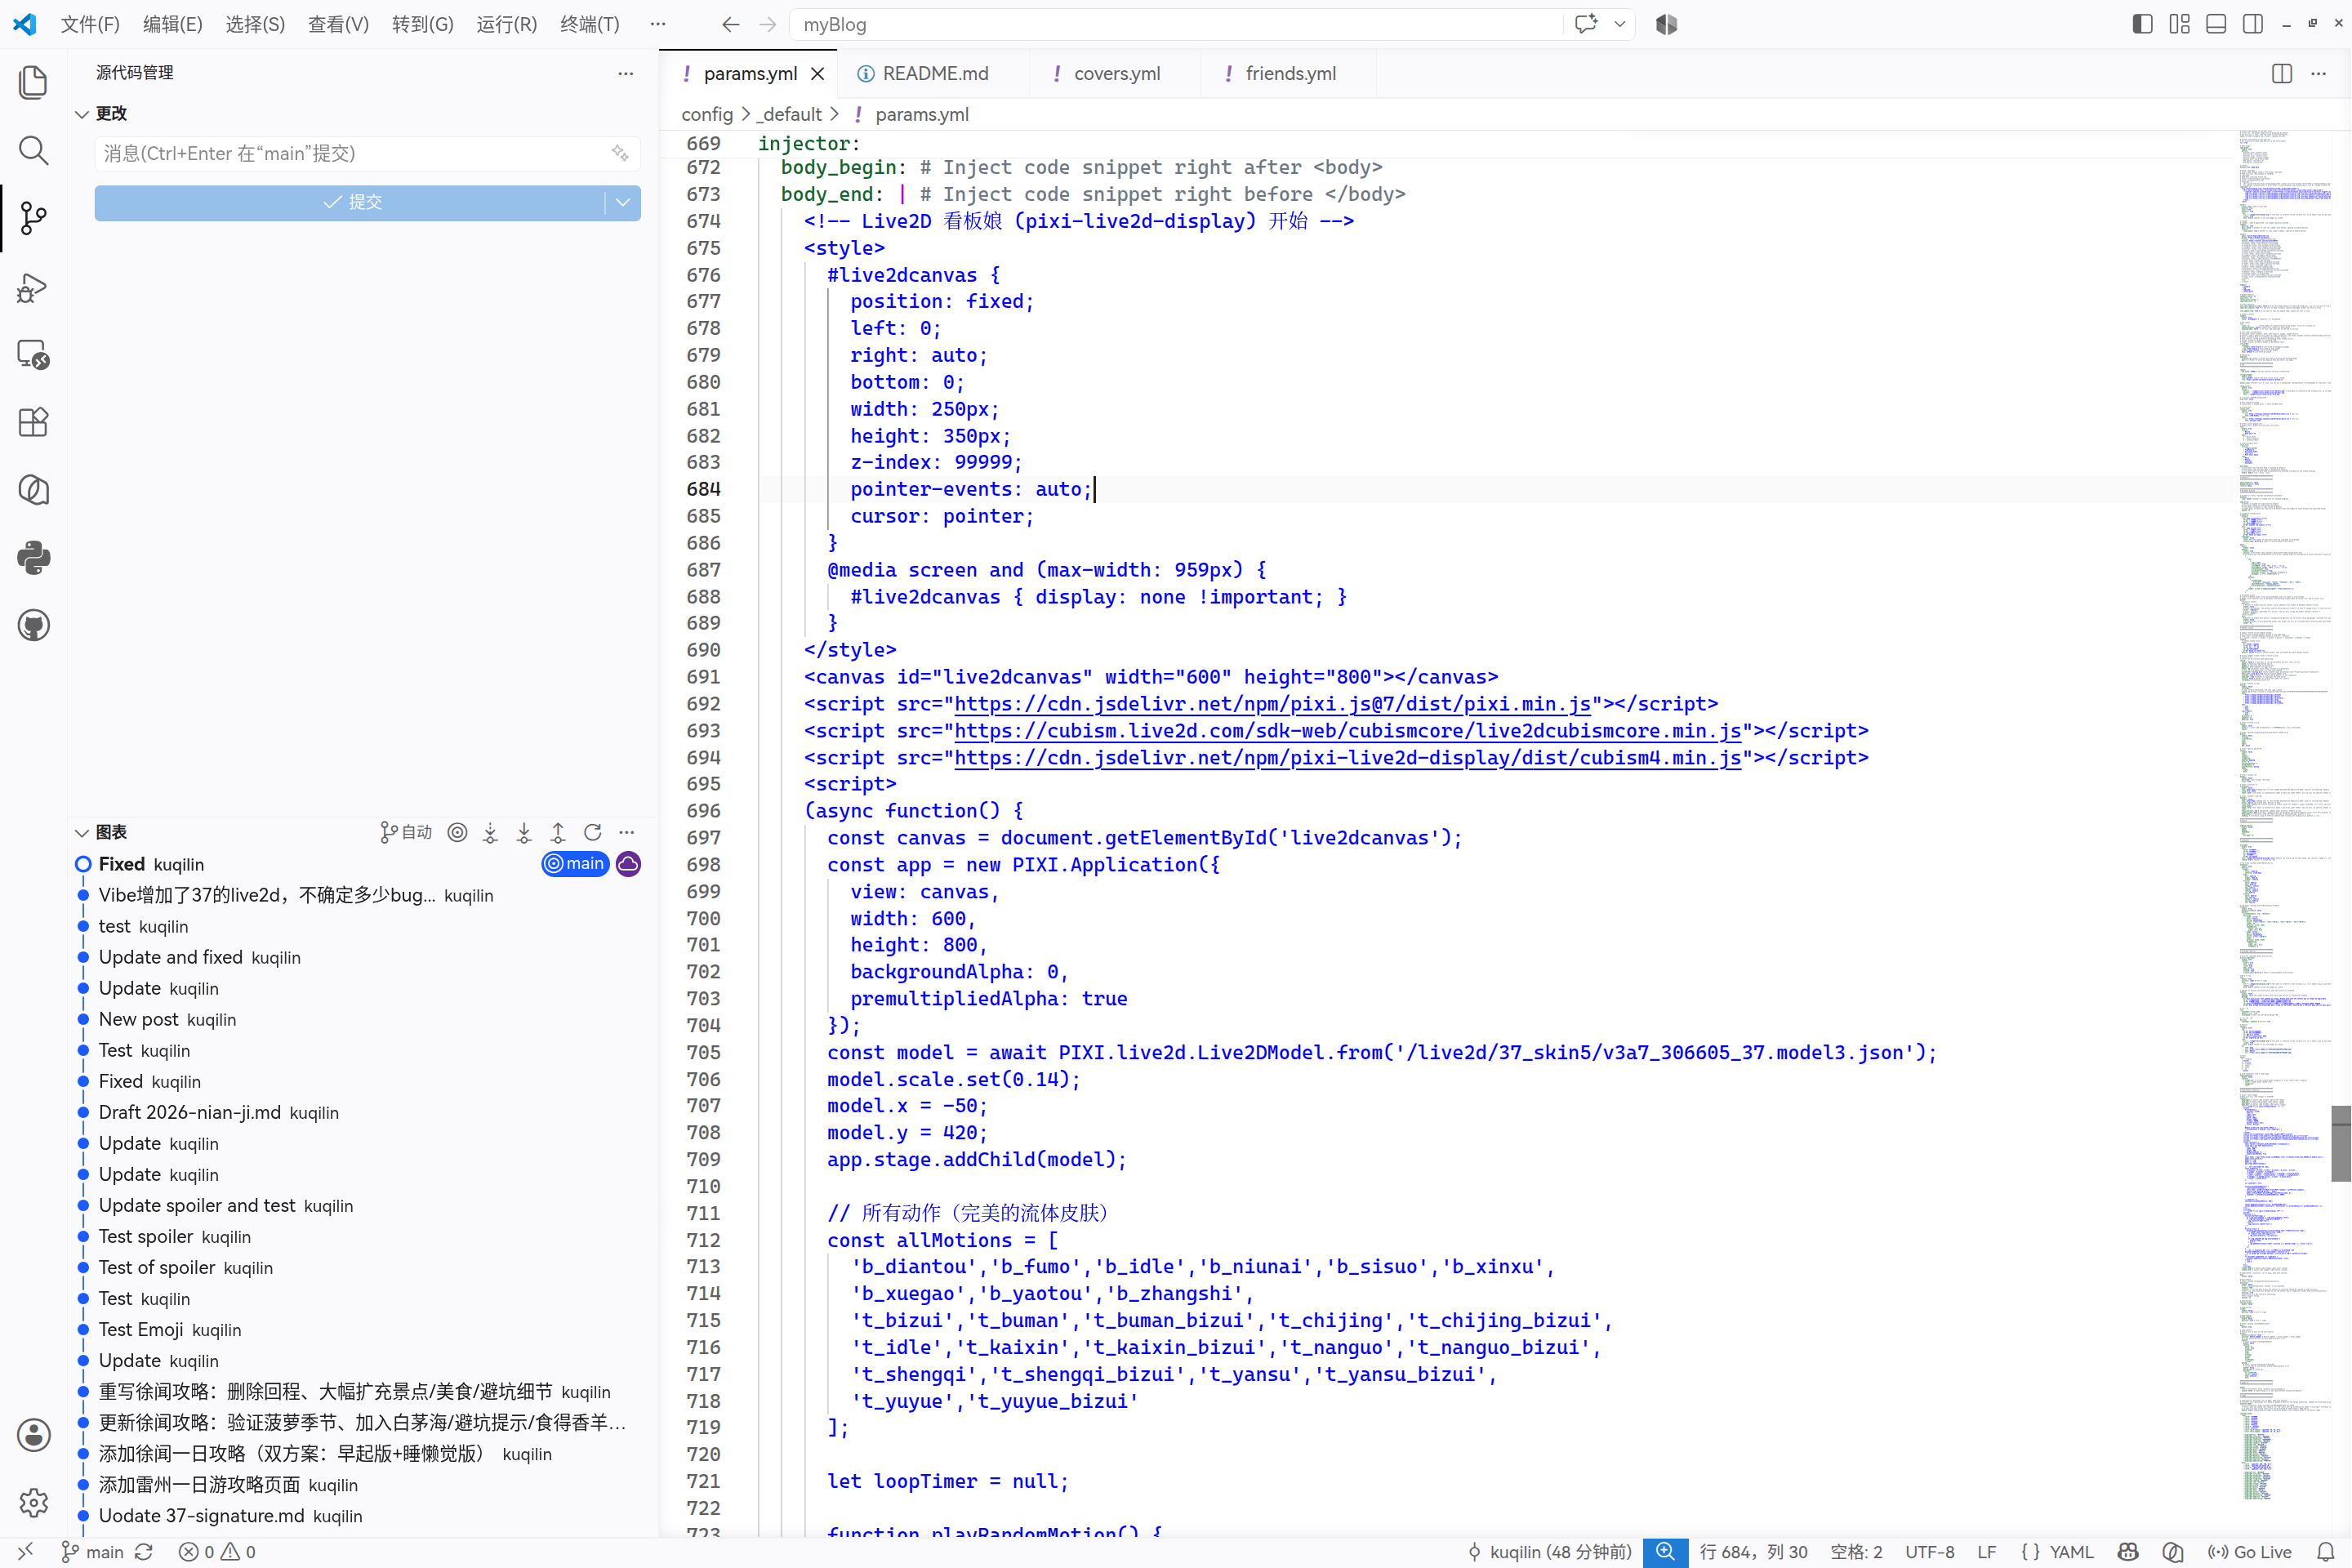Viewport: 2352px width, 1568px height.
Task: Click the remote window icon in status bar
Action: coord(25,1552)
